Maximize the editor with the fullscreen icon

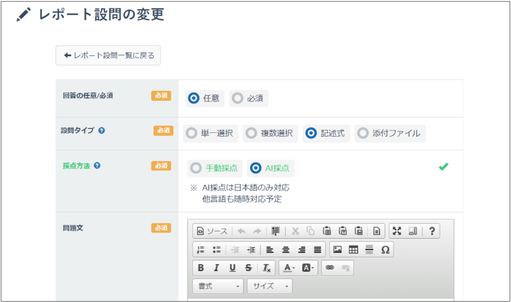[x=397, y=231]
